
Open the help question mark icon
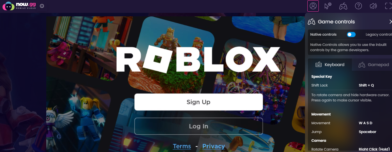click(358, 6)
